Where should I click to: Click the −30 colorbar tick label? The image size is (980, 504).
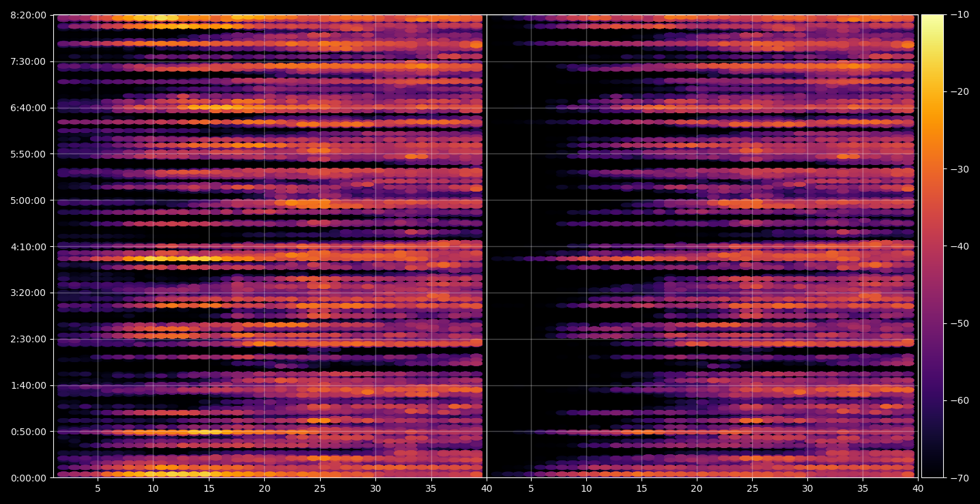pyautogui.click(x=959, y=169)
